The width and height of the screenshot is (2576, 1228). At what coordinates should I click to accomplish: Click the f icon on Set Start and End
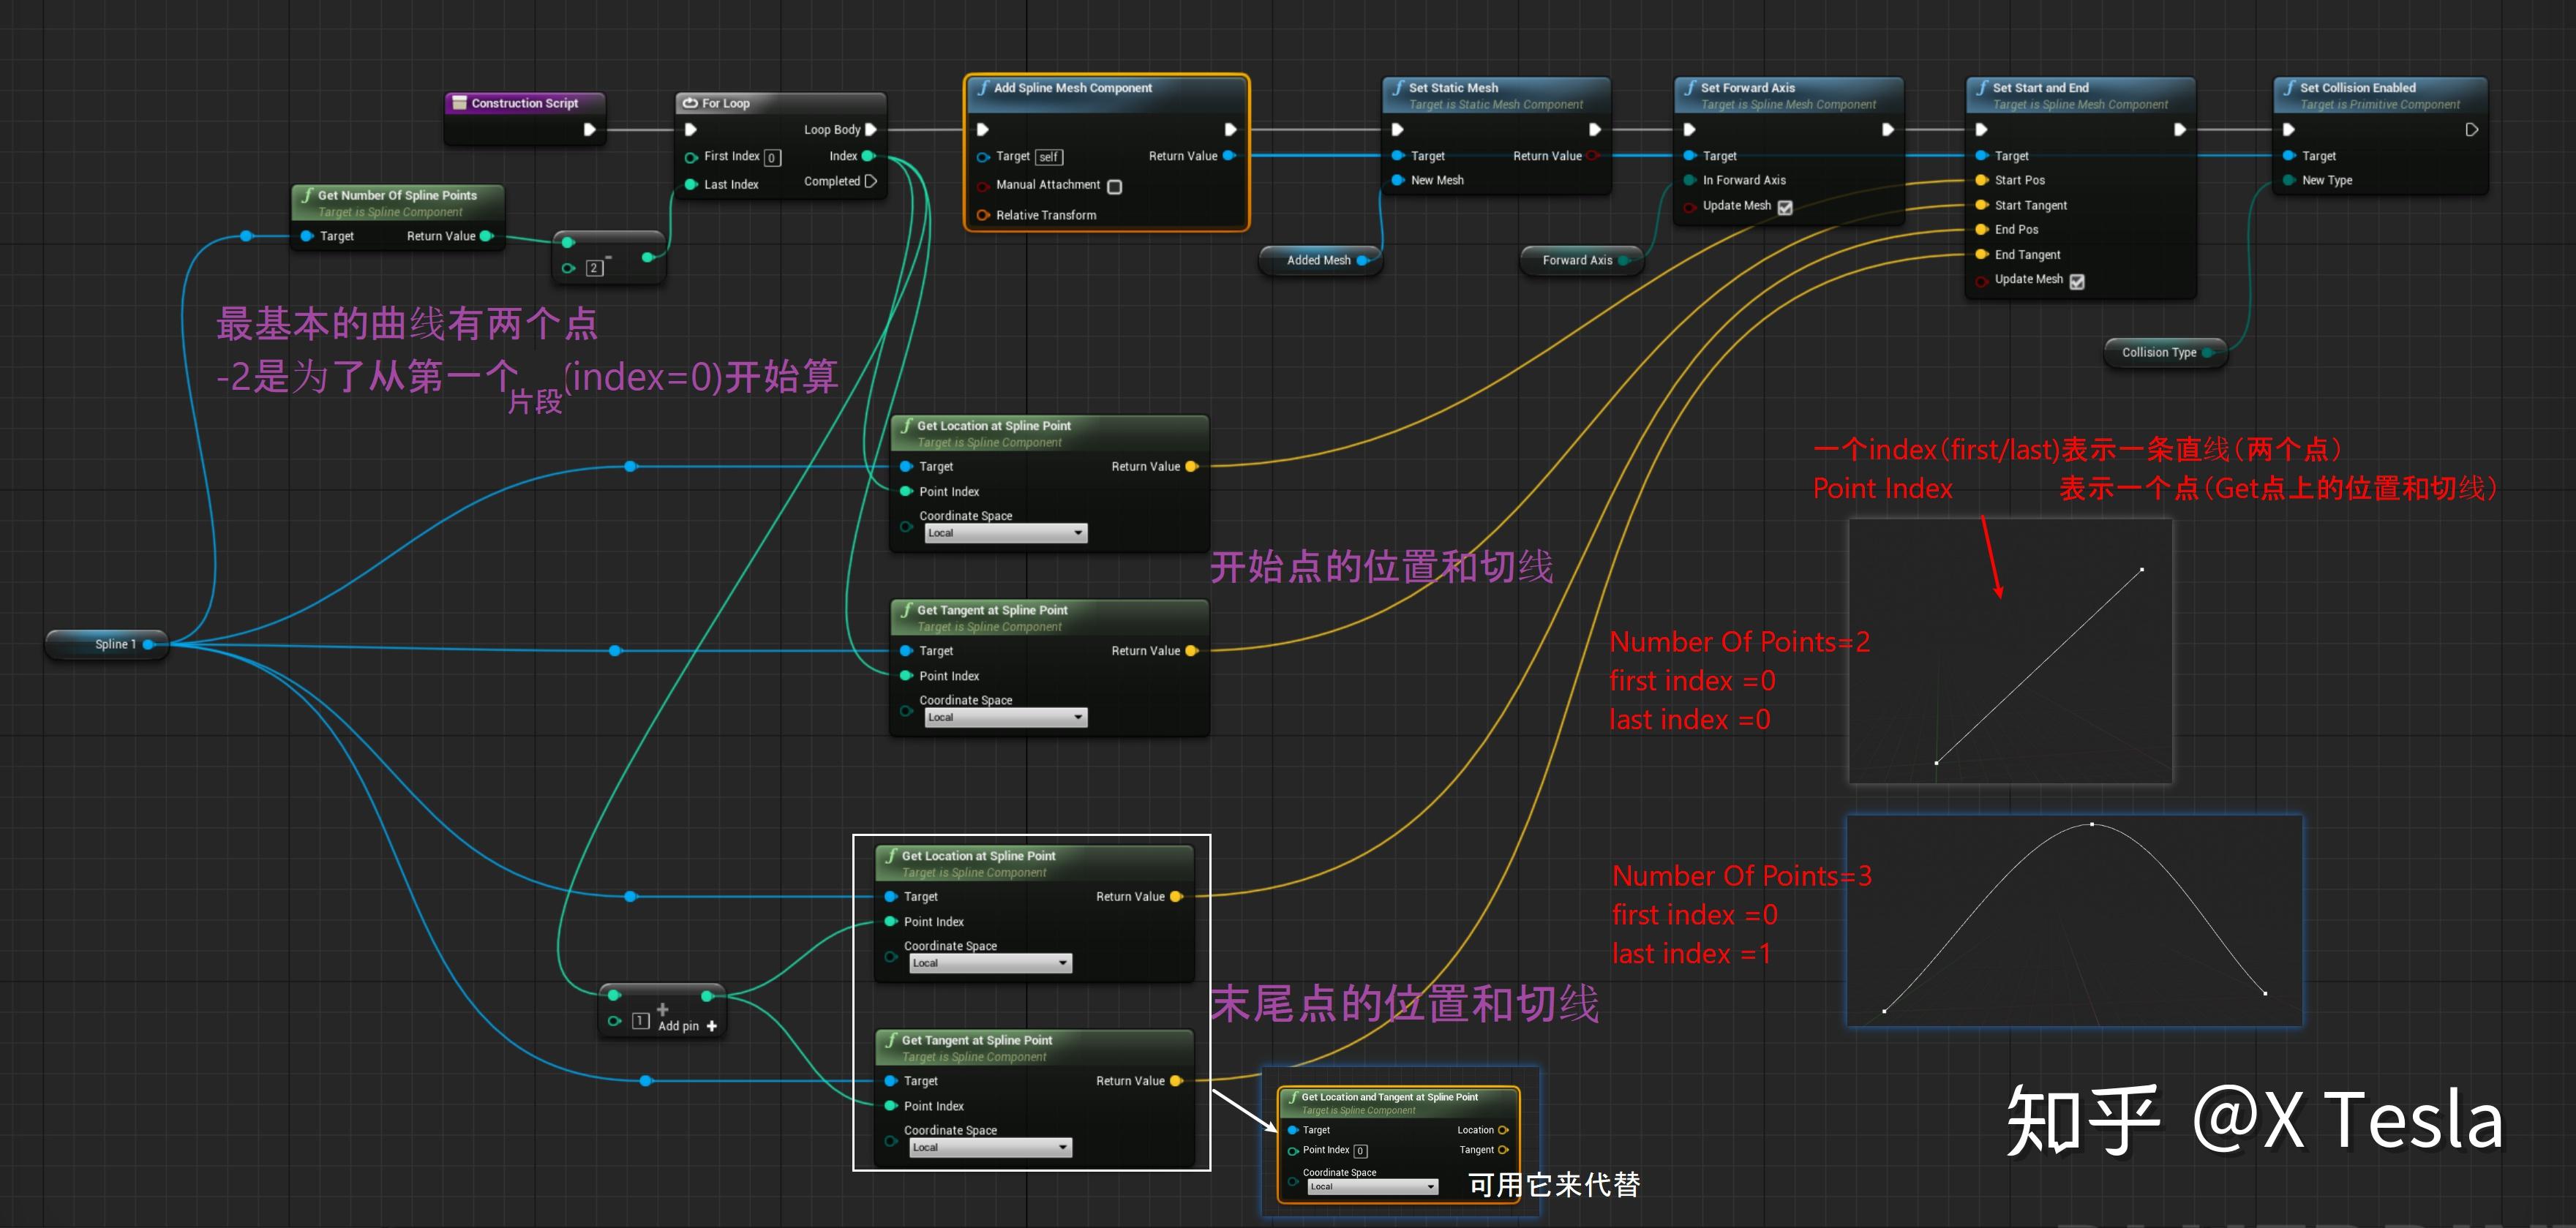tap(1983, 87)
